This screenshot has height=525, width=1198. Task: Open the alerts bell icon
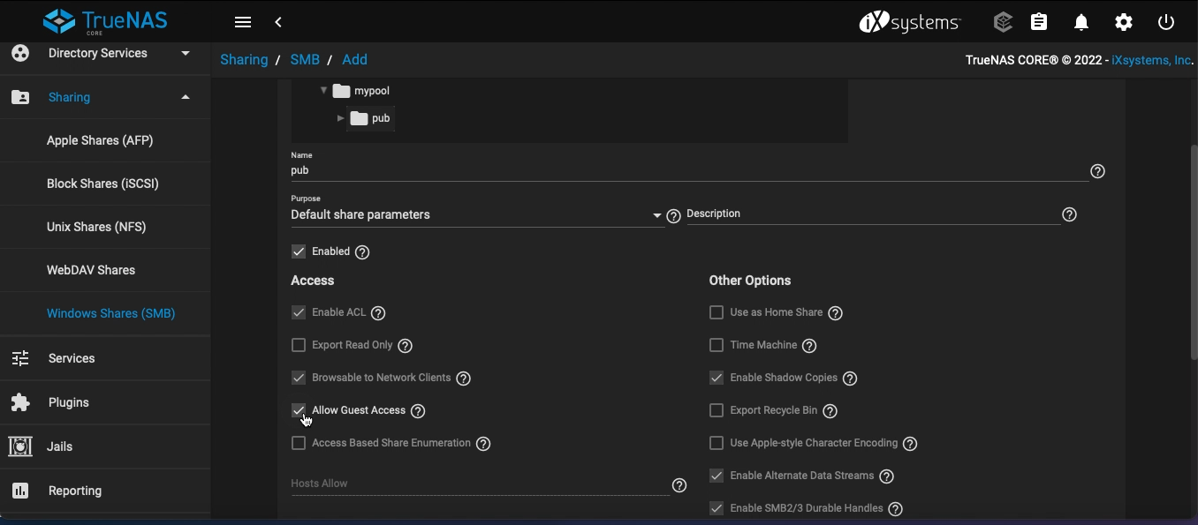click(x=1081, y=23)
